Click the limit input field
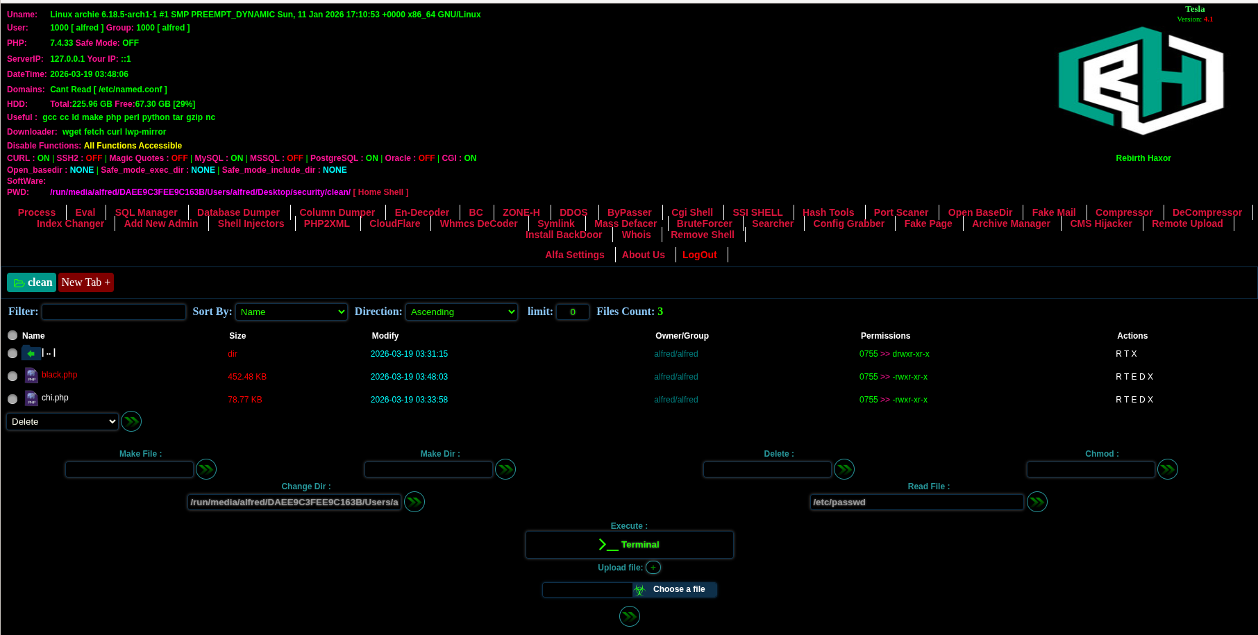The width and height of the screenshot is (1258, 635). point(573,312)
